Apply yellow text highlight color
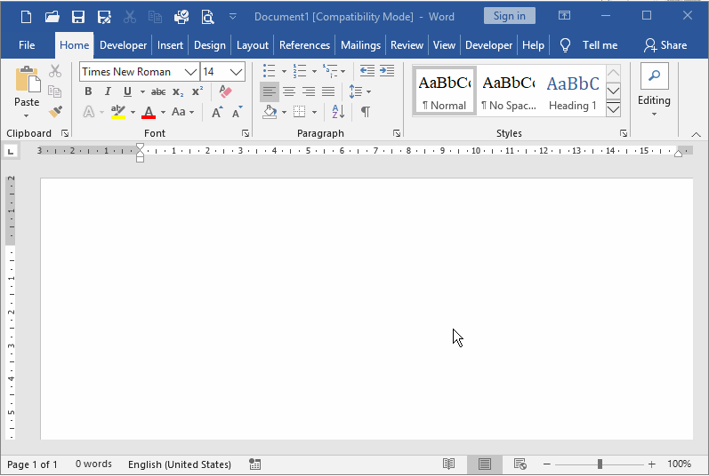Screen dimensions: 709x476 click(118, 111)
